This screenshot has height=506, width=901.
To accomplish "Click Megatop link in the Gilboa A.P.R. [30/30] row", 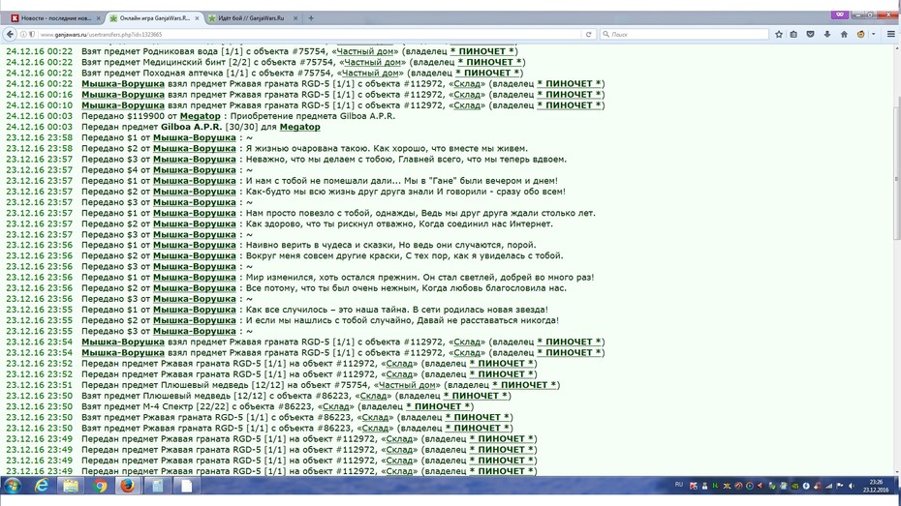I will [300, 127].
